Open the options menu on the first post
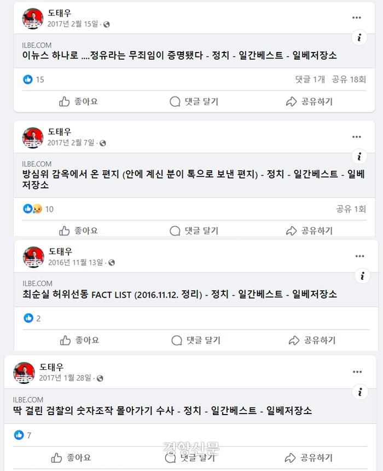This screenshot has height=471, width=383. click(x=357, y=18)
